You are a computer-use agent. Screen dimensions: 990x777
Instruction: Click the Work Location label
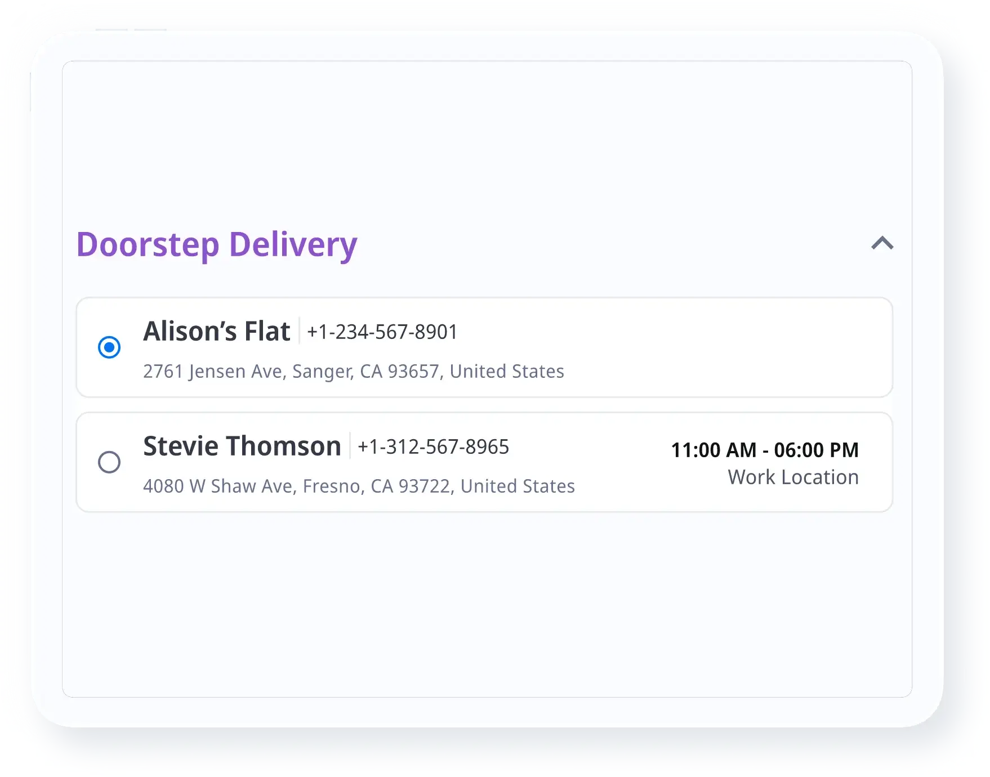[x=793, y=477]
